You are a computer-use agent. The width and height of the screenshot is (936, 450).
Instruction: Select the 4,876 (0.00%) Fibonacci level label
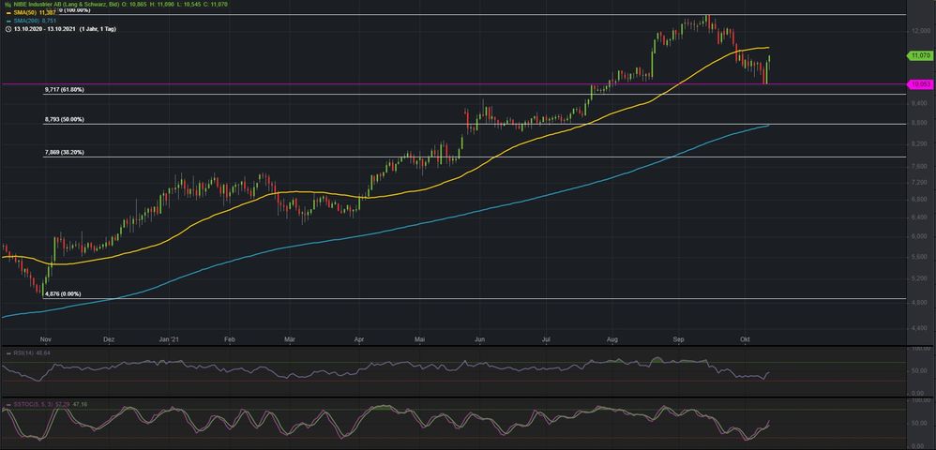[x=62, y=293]
